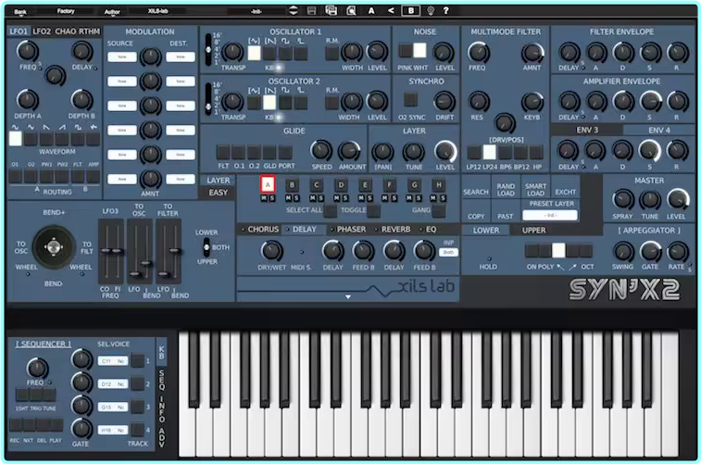Click the sequencer PLAY button

pyautogui.click(x=56, y=425)
